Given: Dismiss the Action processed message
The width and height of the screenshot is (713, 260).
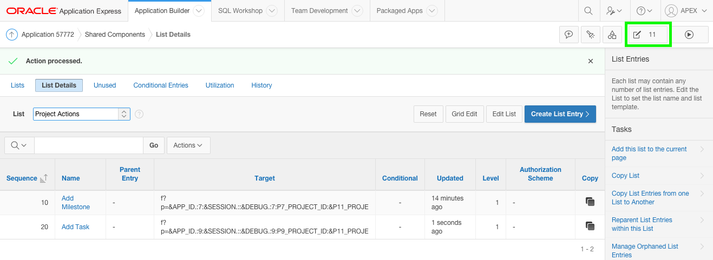Looking at the screenshot, I should coord(591,61).
